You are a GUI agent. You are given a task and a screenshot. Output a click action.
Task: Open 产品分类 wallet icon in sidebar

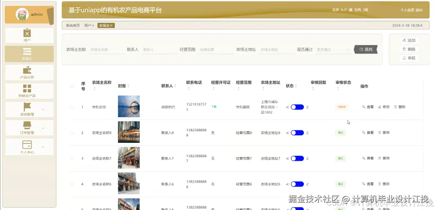click(27, 70)
